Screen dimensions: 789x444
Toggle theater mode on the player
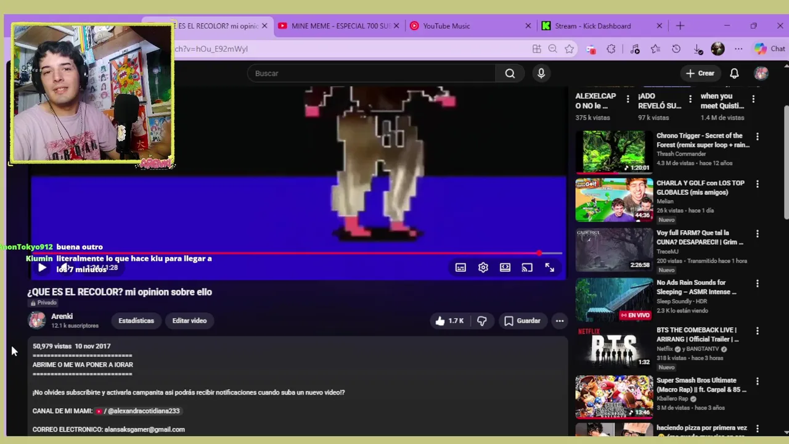point(505,268)
